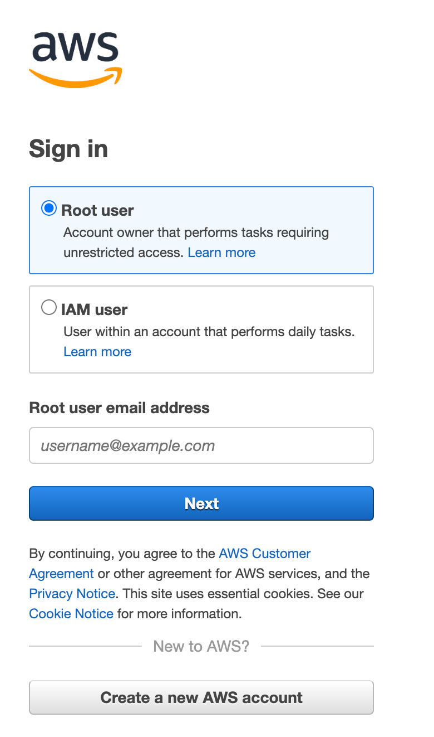Open Learn more link under Root user
Image resolution: width=434 pixels, height=737 pixels.
pos(221,253)
